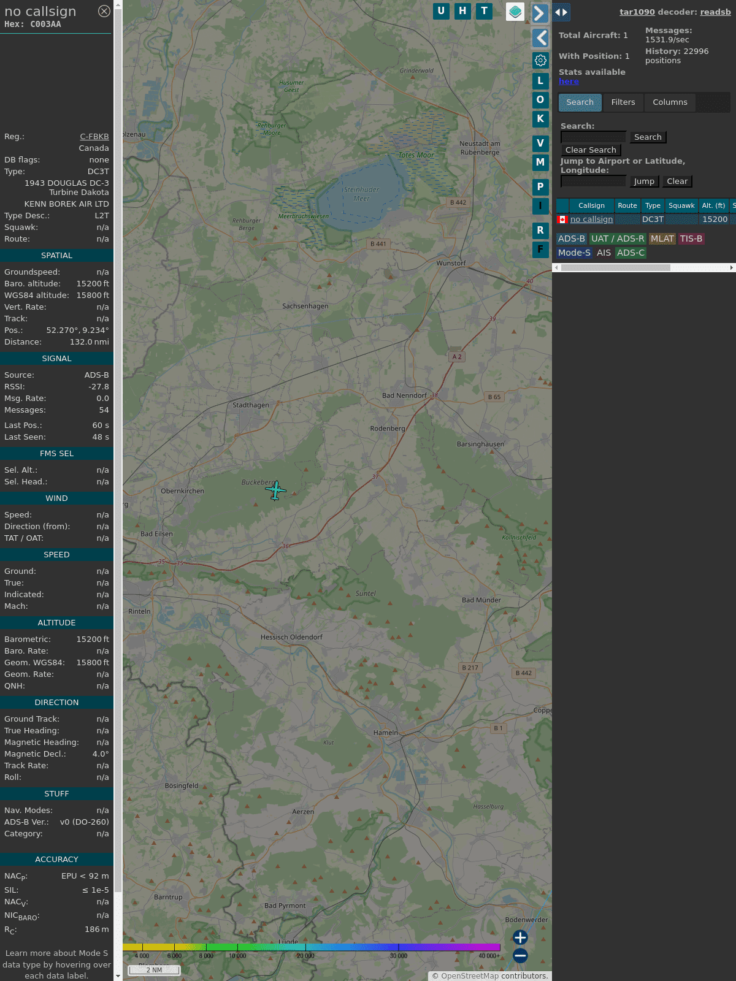736x981 pixels.
Task: Sort table by Alt. (ft) column
Action: (713, 205)
